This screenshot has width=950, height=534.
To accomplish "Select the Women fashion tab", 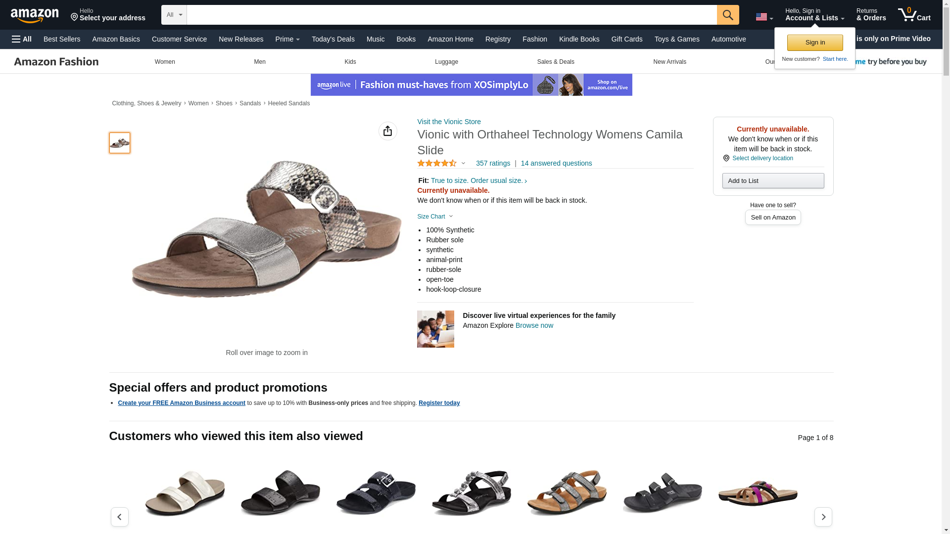I will pos(165,62).
